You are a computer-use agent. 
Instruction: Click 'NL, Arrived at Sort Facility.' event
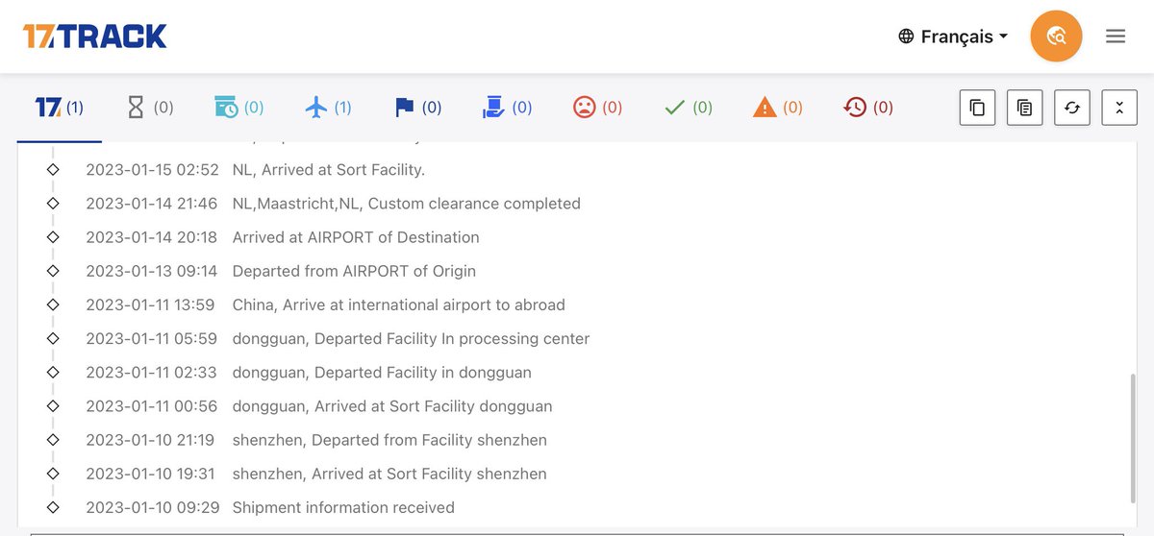(x=329, y=170)
